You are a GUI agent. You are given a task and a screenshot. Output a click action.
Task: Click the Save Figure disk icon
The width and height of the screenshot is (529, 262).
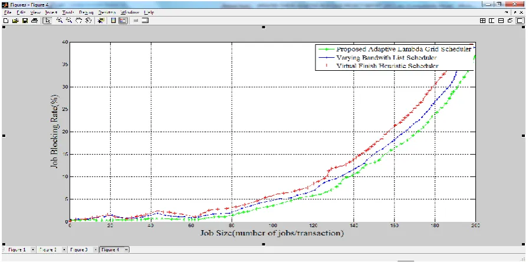tap(24, 21)
